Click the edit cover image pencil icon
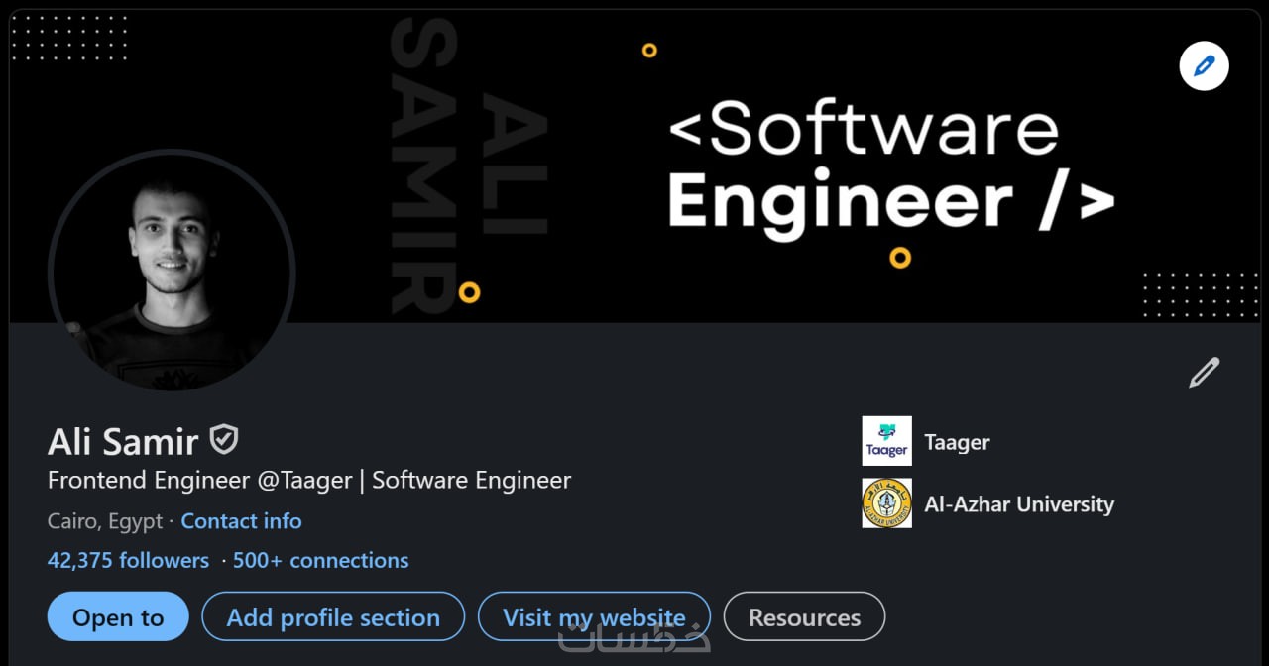The width and height of the screenshot is (1269, 666). tap(1204, 66)
